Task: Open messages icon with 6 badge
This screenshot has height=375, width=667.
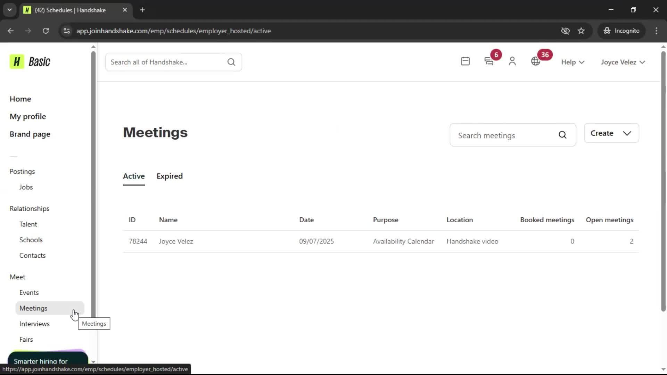Action: pos(489,61)
